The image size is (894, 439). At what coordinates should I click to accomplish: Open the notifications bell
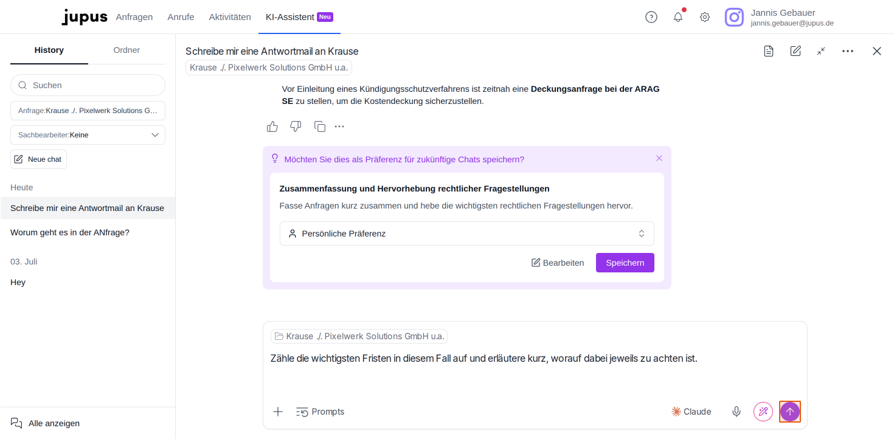pos(678,17)
